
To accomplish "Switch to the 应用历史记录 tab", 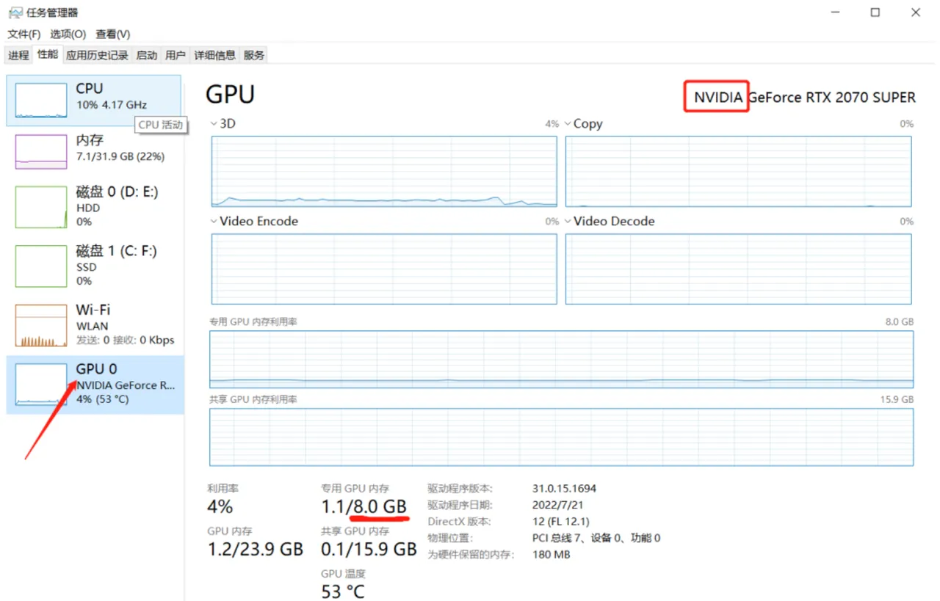I will (x=97, y=55).
